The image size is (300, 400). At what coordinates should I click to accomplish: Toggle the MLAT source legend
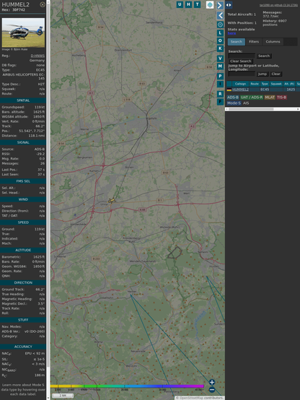click(270, 97)
